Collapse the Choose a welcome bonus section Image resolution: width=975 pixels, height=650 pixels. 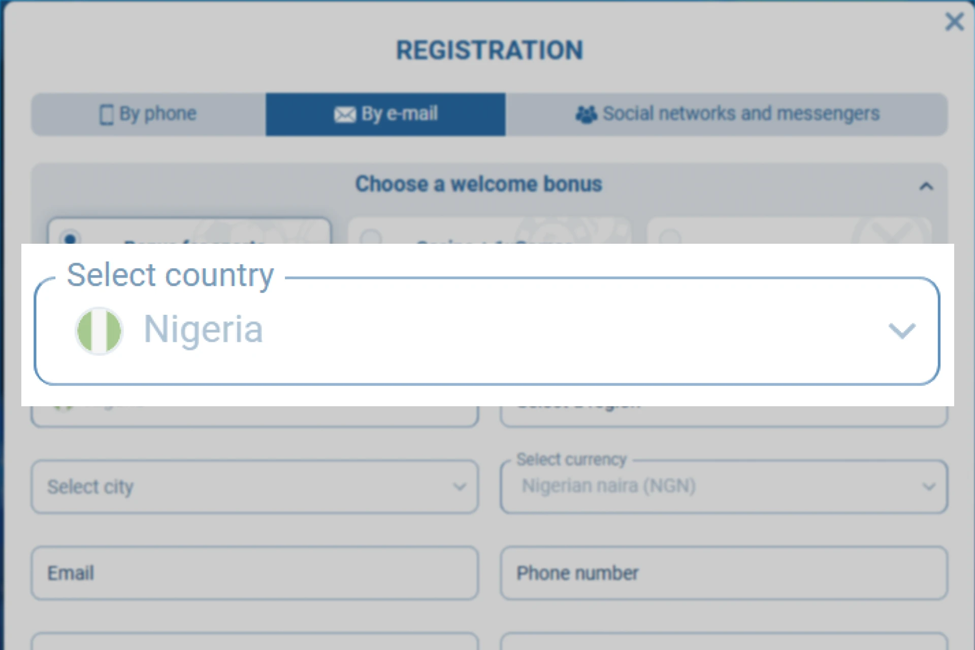click(926, 186)
